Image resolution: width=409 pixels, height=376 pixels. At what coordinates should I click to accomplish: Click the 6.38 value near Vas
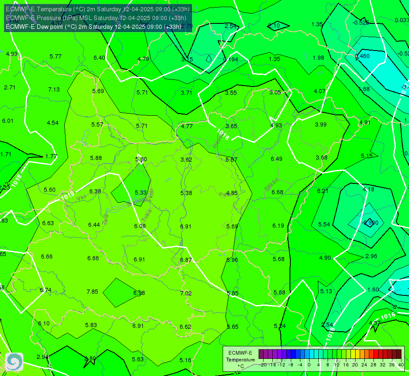click(x=95, y=191)
